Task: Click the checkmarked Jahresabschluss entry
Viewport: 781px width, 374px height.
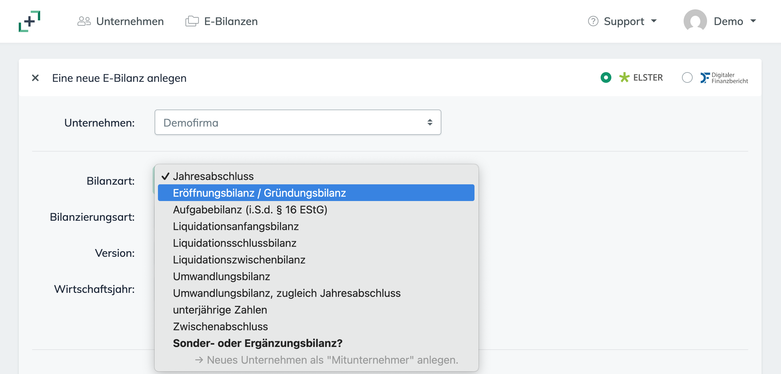Action: (x=213, y=176)
